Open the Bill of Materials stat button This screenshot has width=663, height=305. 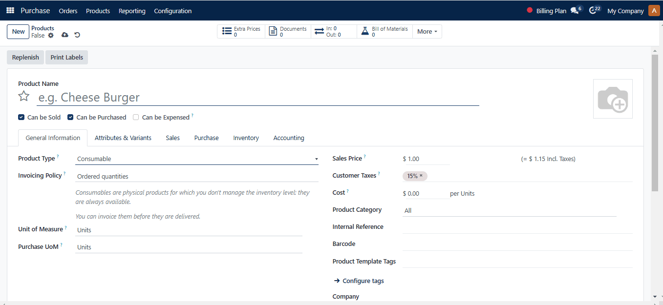tap(385, 32)
